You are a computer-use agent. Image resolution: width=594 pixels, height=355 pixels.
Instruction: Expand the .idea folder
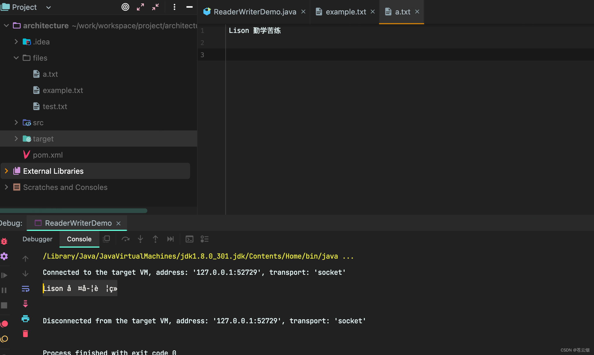tap(16, 42)
